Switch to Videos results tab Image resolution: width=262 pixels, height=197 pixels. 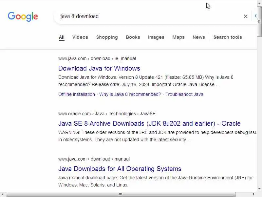pyautogui.click(x=80, y=37)
